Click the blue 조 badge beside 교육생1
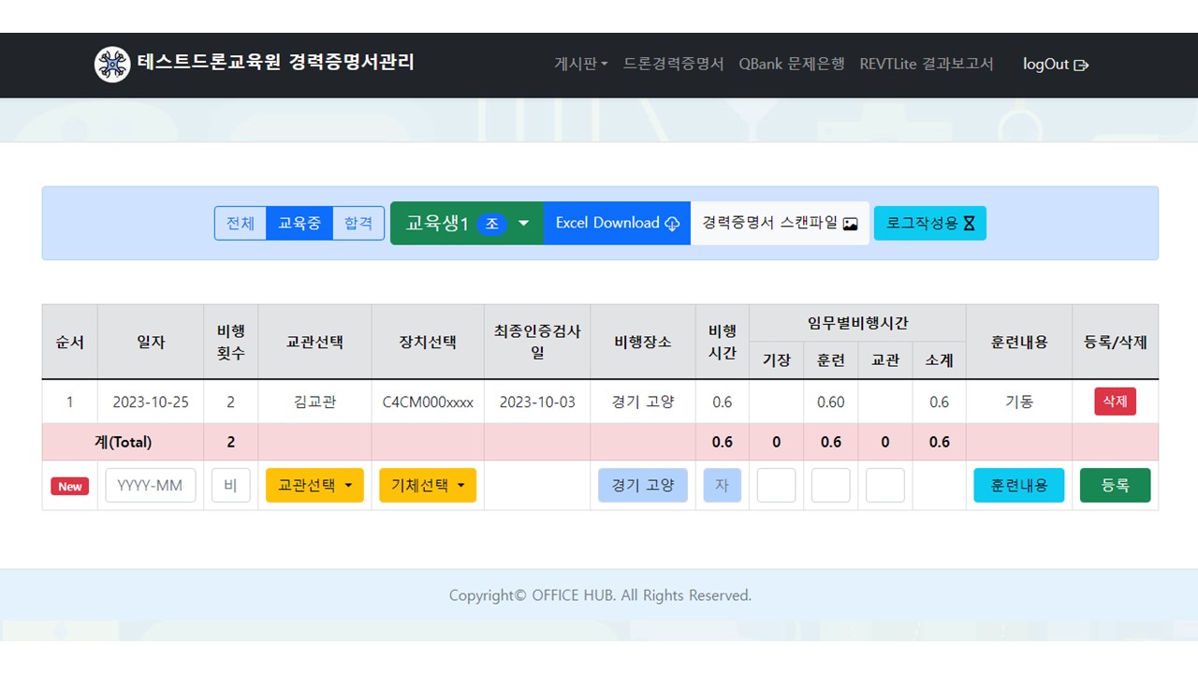Screen dimensions: 1198x674 (491, 224)
